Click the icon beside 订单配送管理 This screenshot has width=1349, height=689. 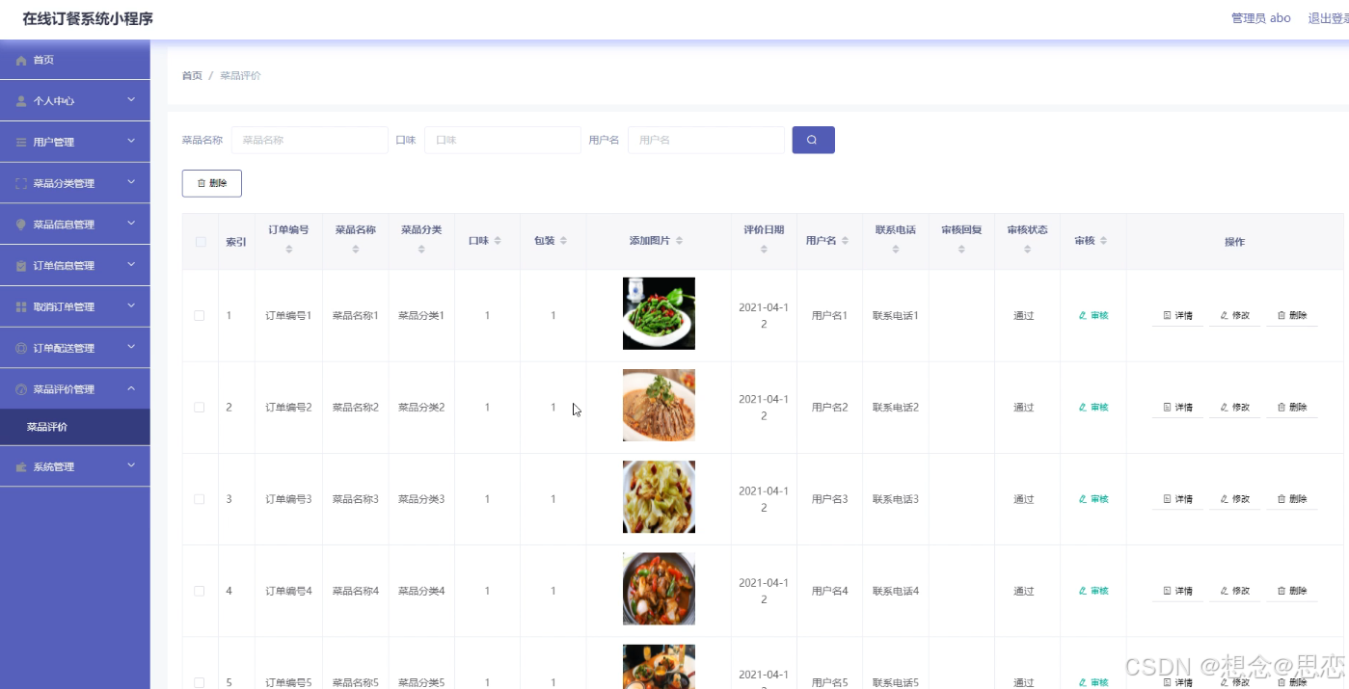tap(21, 349)
